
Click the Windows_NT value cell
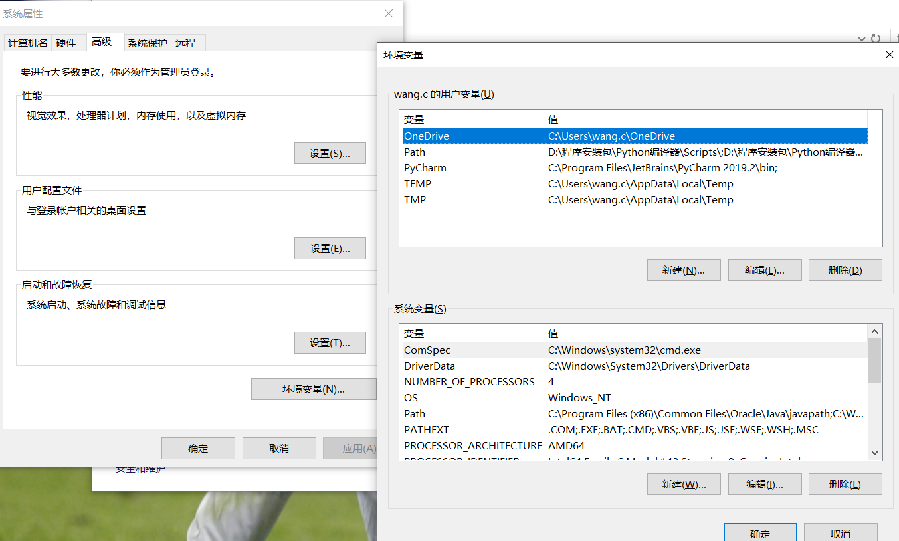(x=579, y=397)
